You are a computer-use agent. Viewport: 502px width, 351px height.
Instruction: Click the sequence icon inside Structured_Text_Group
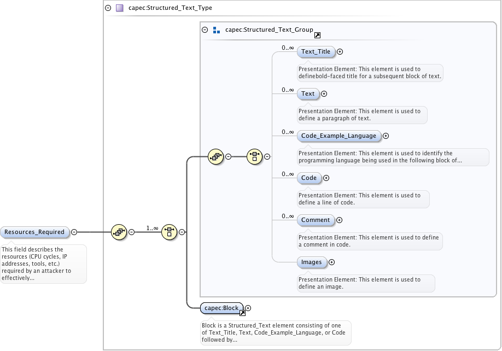[215, 156]
